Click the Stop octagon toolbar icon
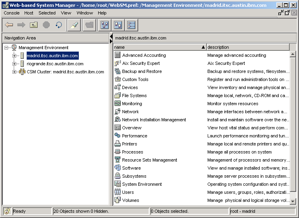Screen dimensions: 299x218 pyautogui.click(x=46, y=25)
